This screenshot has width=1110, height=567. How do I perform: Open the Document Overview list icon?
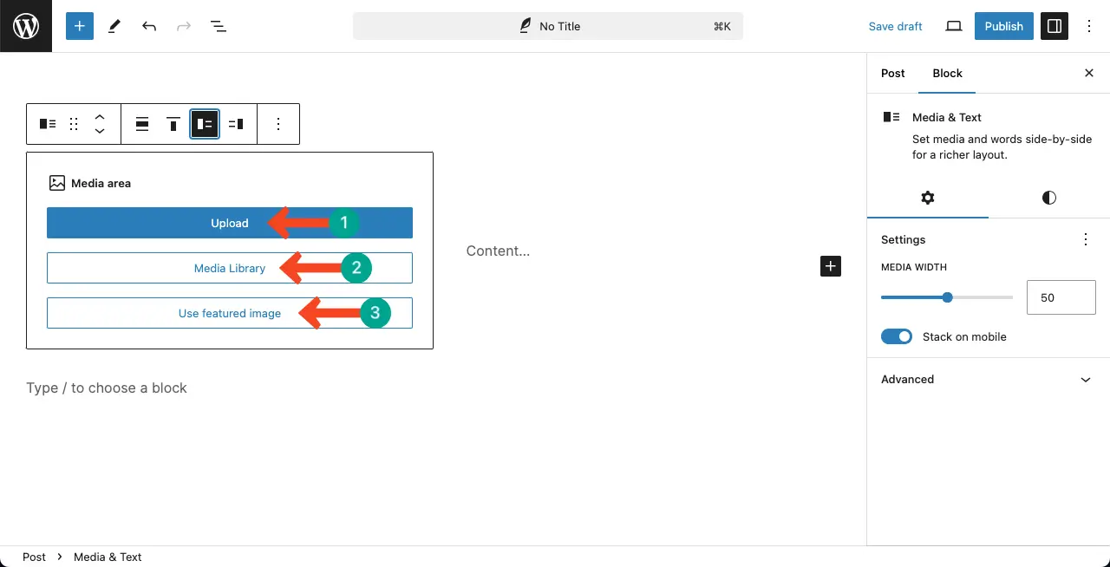(x=219, y=26)
